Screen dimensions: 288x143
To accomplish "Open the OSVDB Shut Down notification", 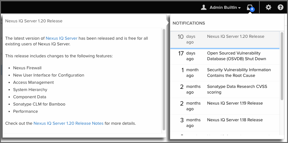I will 225,56.
